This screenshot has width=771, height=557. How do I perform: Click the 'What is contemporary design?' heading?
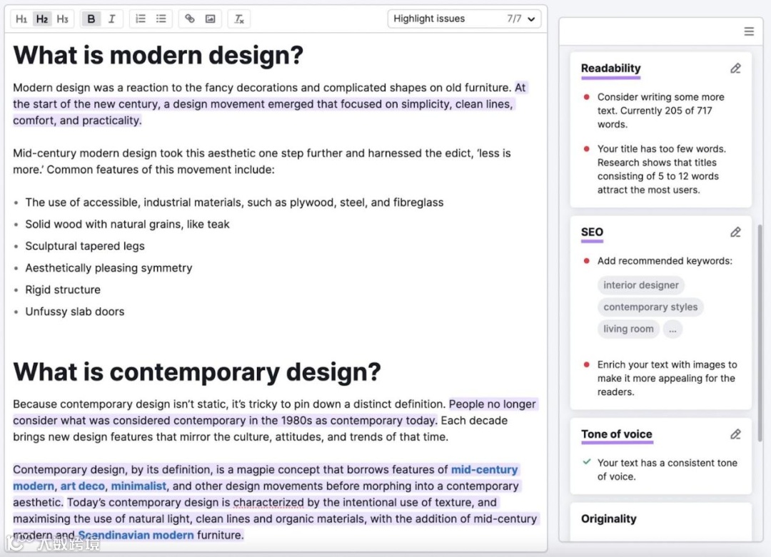coord(197,372)
